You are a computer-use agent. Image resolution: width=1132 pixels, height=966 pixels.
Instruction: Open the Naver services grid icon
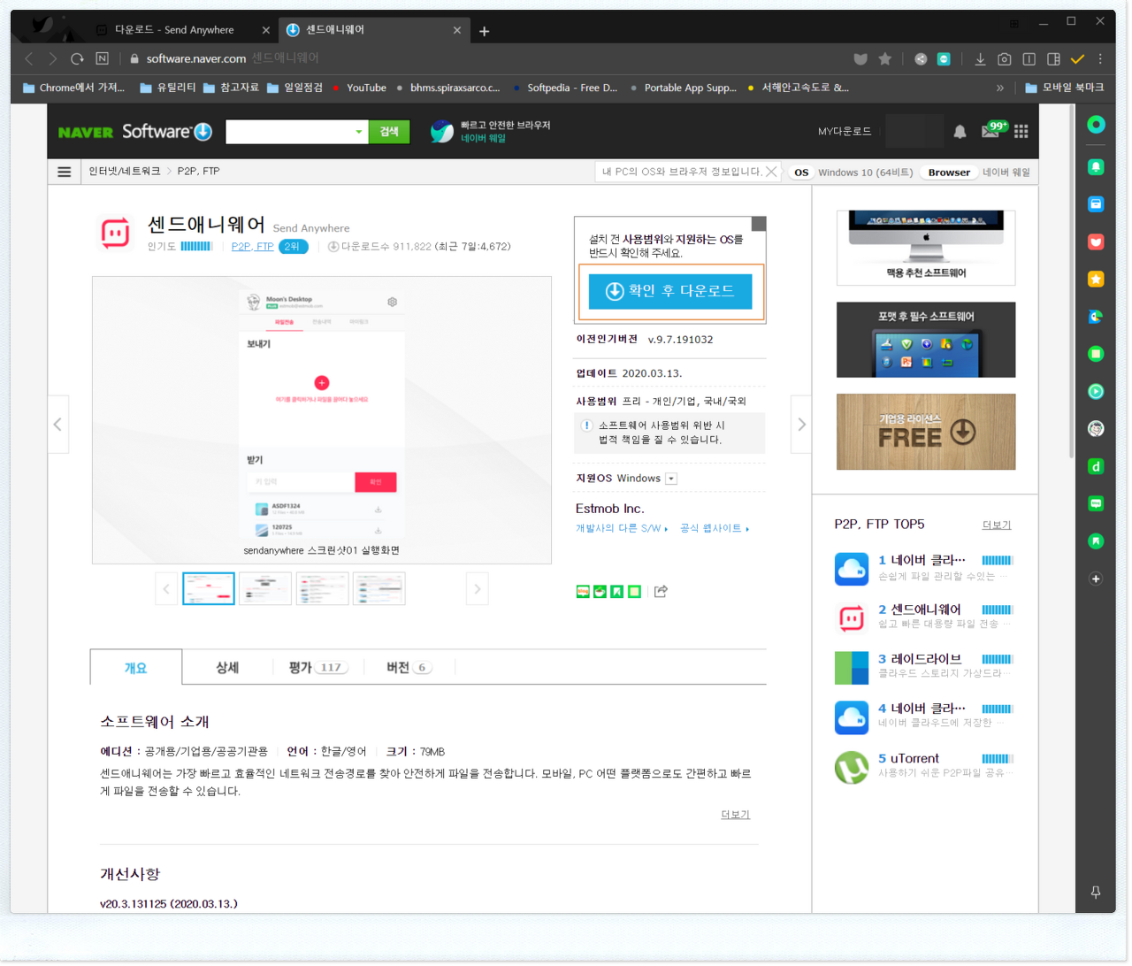[1021, 132]
